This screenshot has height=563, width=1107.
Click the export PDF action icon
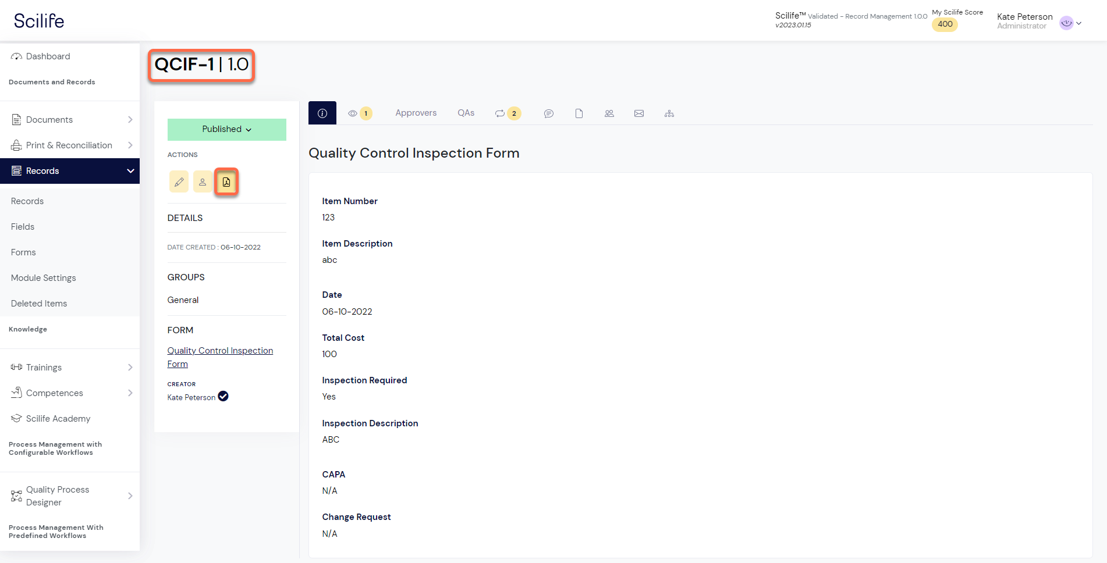click(226, 182)
